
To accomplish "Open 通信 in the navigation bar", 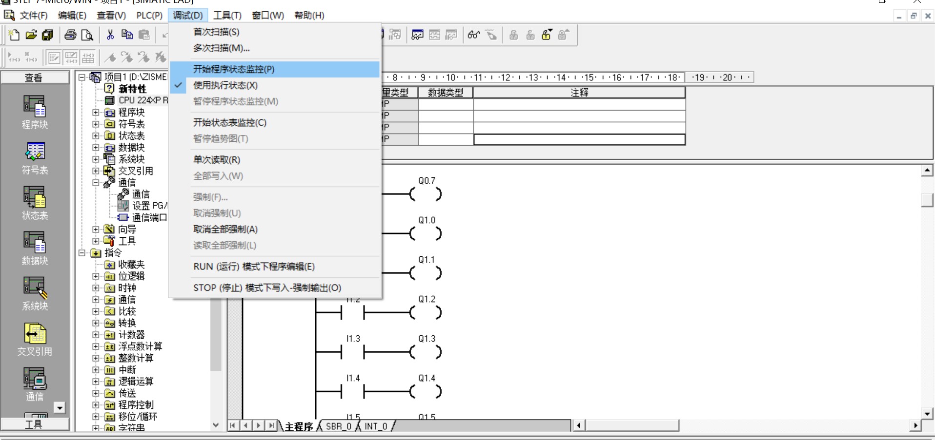I will coord(35,384).
